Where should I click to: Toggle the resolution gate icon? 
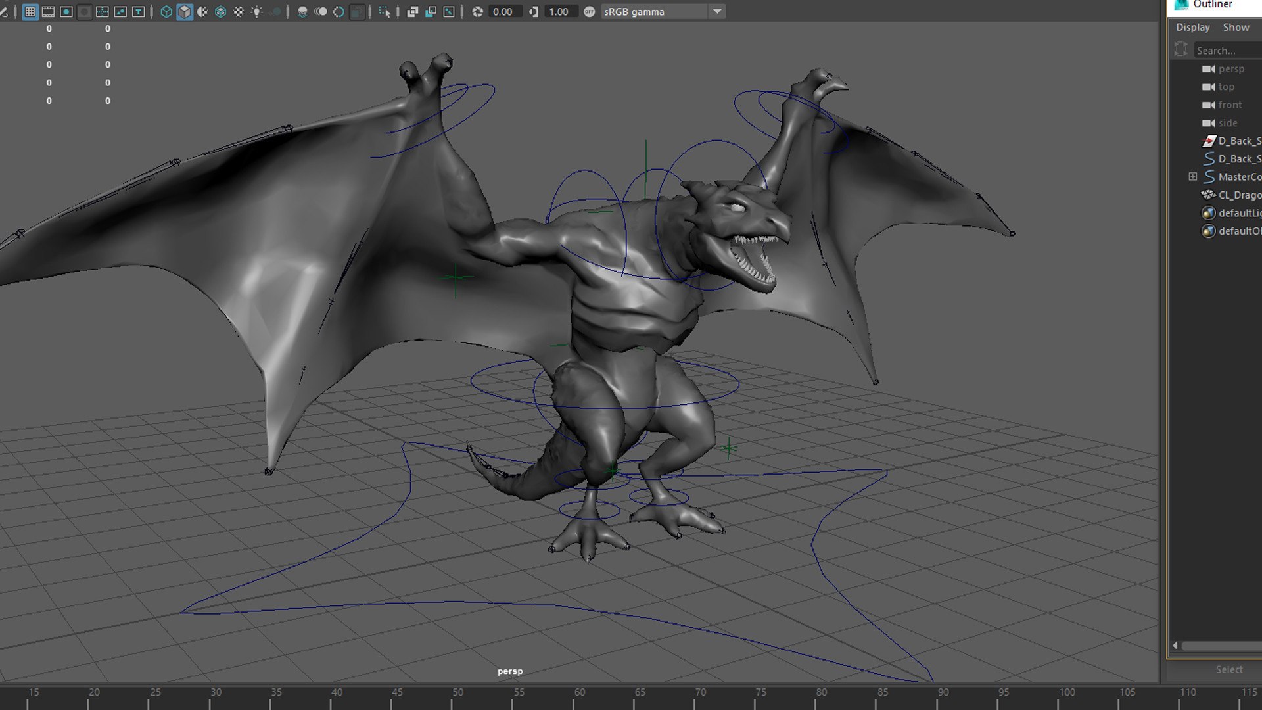66,12
